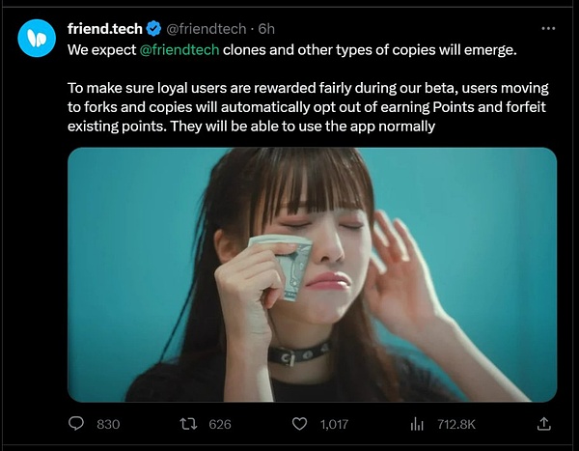Viewport: 579px width, 451px height.
Task: Click the 626 retweet count
Action: click(220, 423)
